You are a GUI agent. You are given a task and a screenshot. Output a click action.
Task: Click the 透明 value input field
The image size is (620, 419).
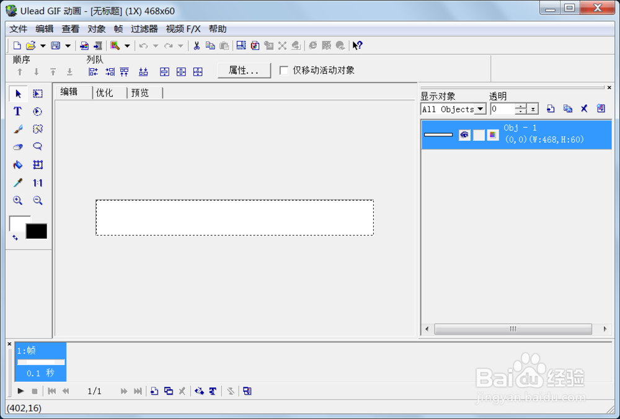click(x=503, y=108)
